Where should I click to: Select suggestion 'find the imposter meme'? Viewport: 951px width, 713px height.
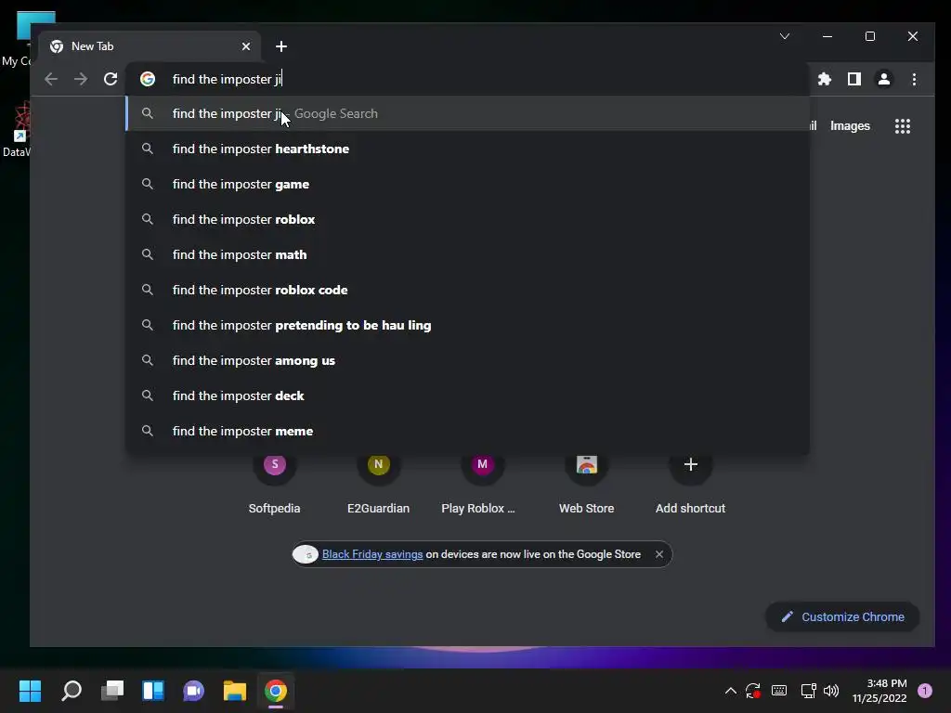[x=467, y=431]
